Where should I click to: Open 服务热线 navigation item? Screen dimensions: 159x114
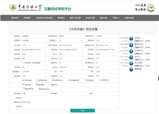(103, 18)
